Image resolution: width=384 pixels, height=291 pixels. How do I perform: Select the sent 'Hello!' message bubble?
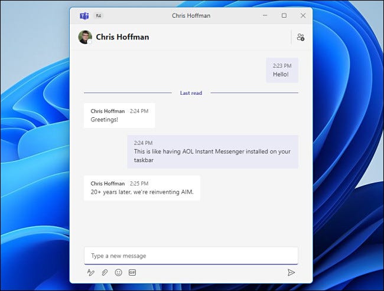pyautogui.click(x=282, y=71)
